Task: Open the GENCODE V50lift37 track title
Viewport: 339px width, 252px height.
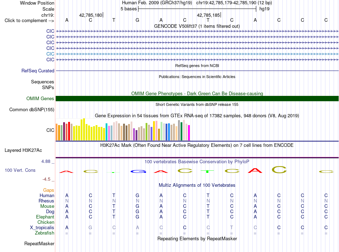Action: click(197, 26)
